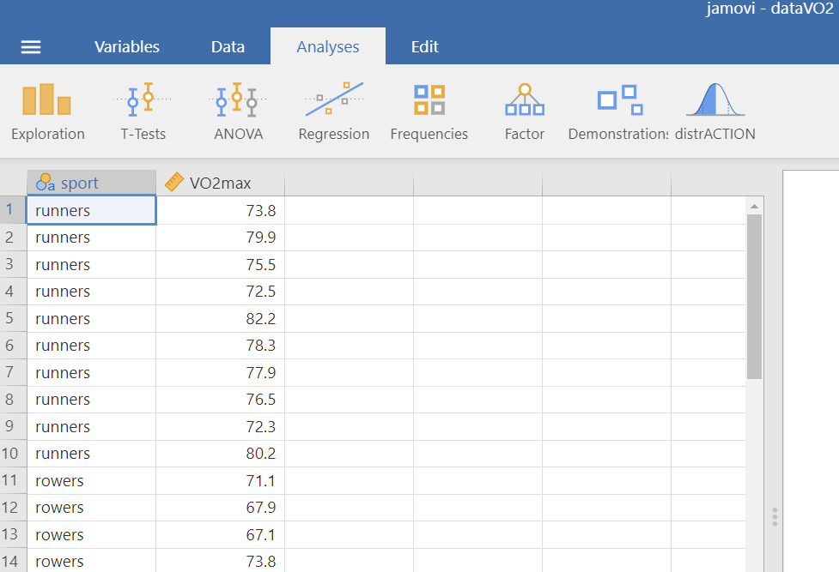Select the VO2max column header

coord(220,183)
